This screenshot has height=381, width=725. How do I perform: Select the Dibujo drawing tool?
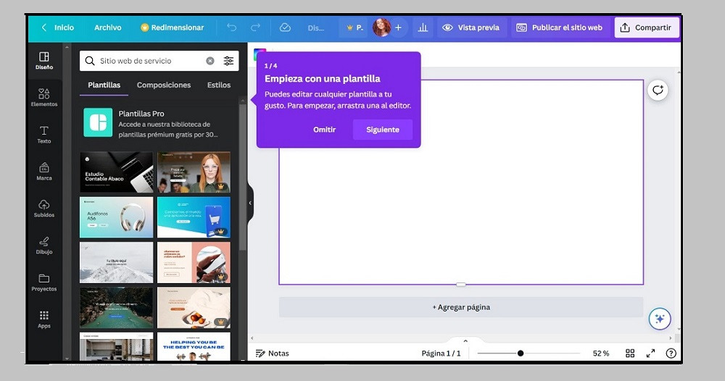coord(44,246)
